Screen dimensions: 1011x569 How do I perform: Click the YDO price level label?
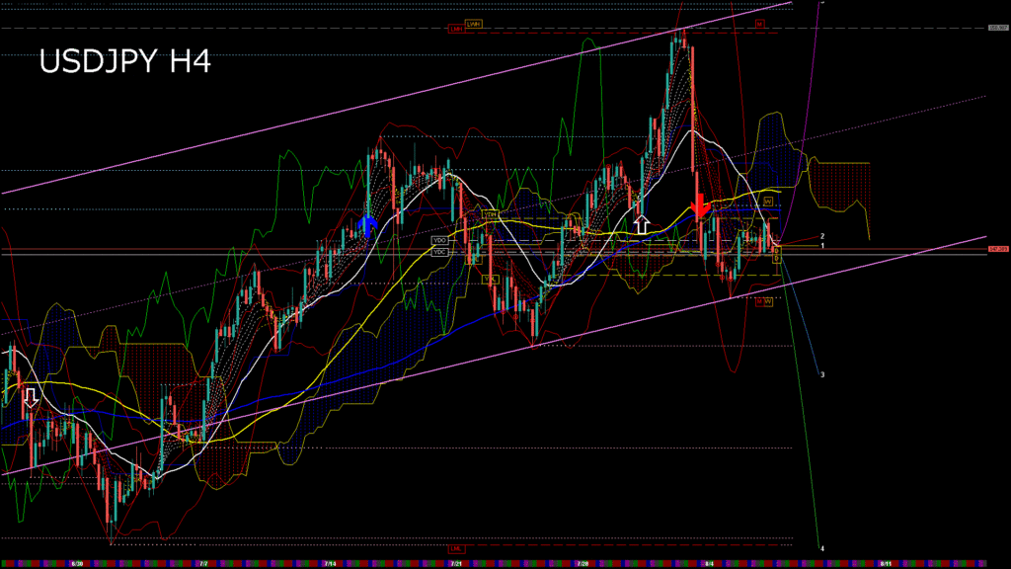(x=439, y=240)
